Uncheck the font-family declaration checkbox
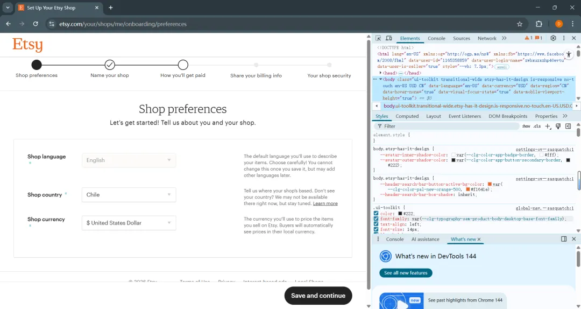This screenshot has height=309, width=581. 376,219
